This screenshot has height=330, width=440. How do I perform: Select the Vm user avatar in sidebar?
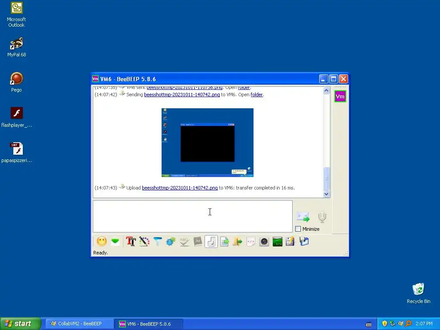point(340,96)
